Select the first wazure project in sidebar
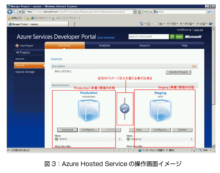The height and width of the screenshot is (173, 220). (x=20, y=59)
